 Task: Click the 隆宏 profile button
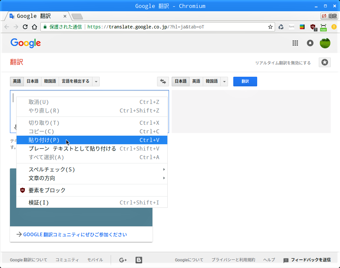point(329,16)
